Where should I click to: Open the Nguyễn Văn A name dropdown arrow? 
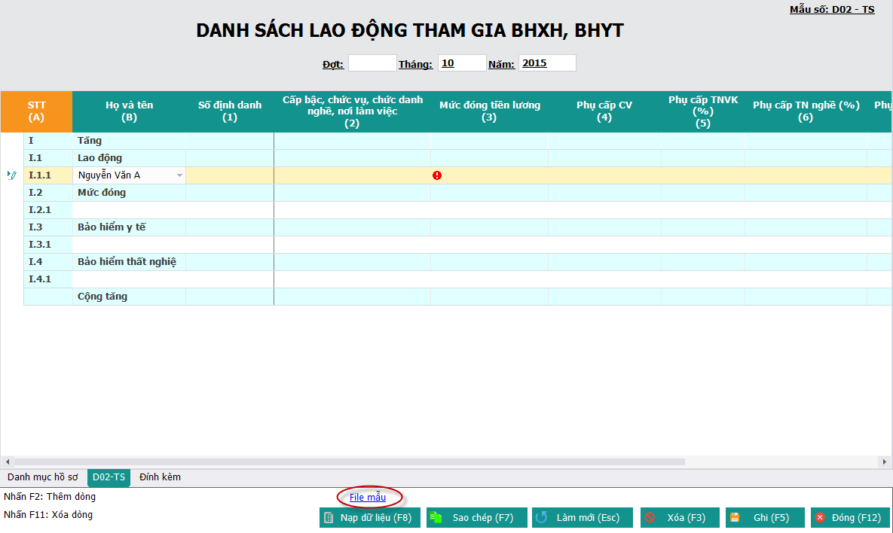(179, 175)
